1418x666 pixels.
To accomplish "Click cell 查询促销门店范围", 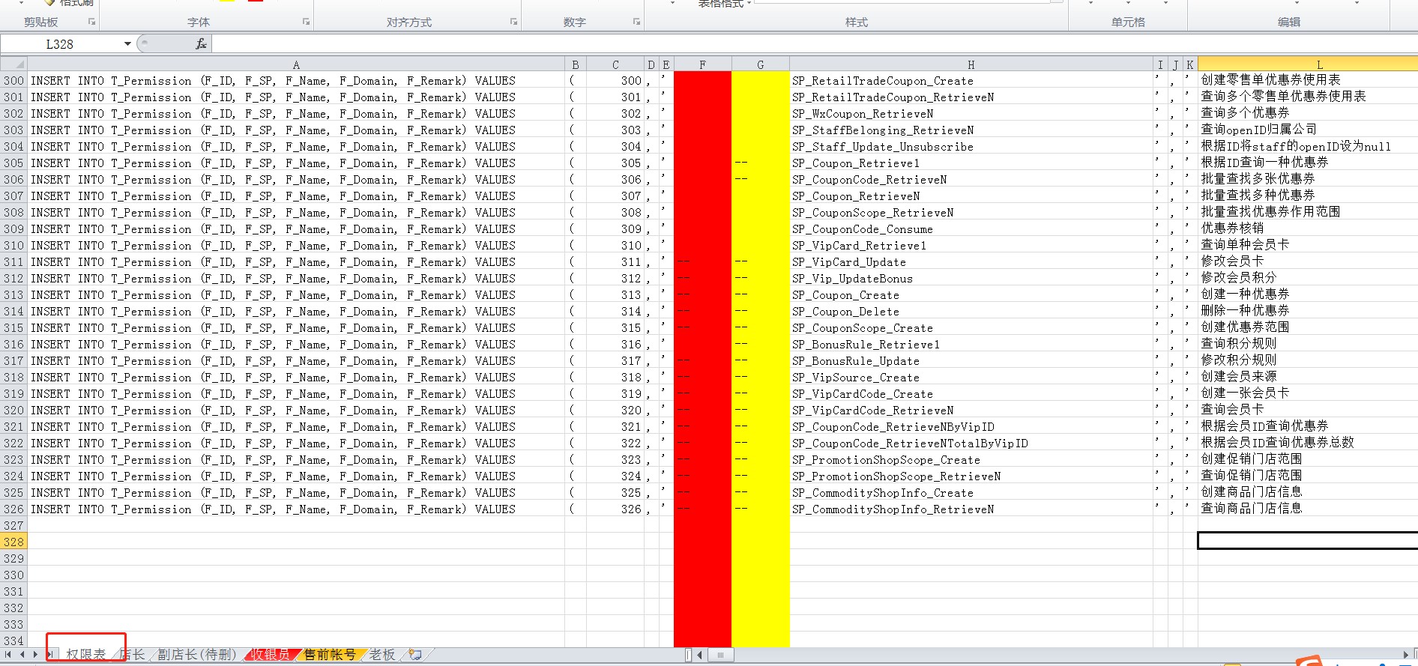I will pyautogui.click(x=1308, y=475).
